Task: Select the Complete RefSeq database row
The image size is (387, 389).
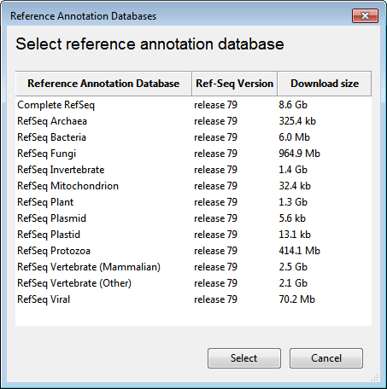Action: [x=193, y=105]
